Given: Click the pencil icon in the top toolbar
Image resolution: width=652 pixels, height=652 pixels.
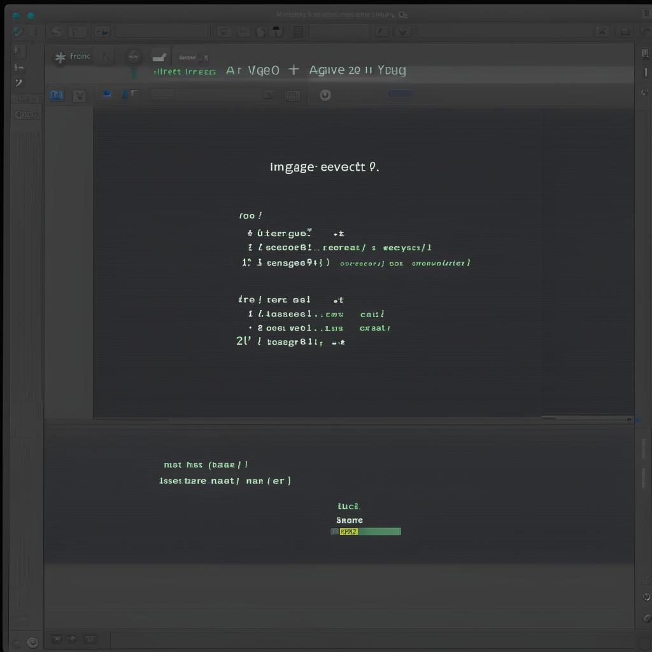Looking at the screenshot, I should pos(382,31).
